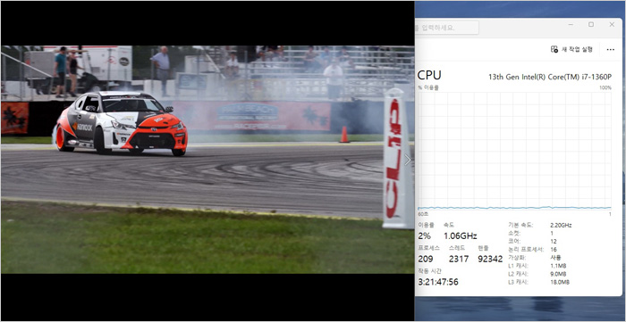Viewport: 626px width, 322px height.
Task: Select the 13th Gen Intel Core i7-1360P label
Action: 550,77
